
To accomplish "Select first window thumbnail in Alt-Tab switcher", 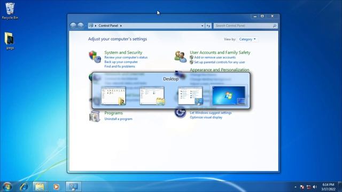I will pyautogui.click(x=113, y=96).
